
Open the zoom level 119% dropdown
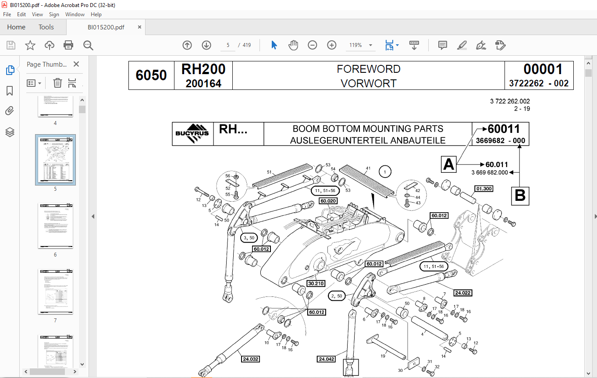click(370, 45)
